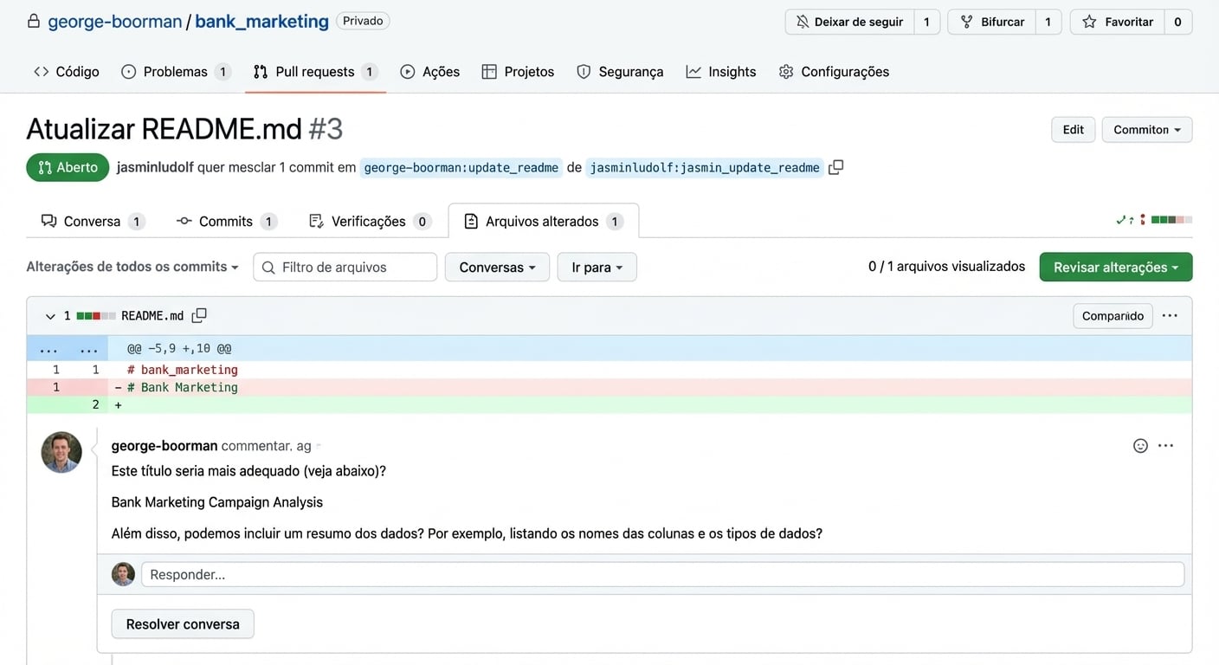Open the Segurança tab
Viewport: 1219px width, 665px height.
(620, 72)
